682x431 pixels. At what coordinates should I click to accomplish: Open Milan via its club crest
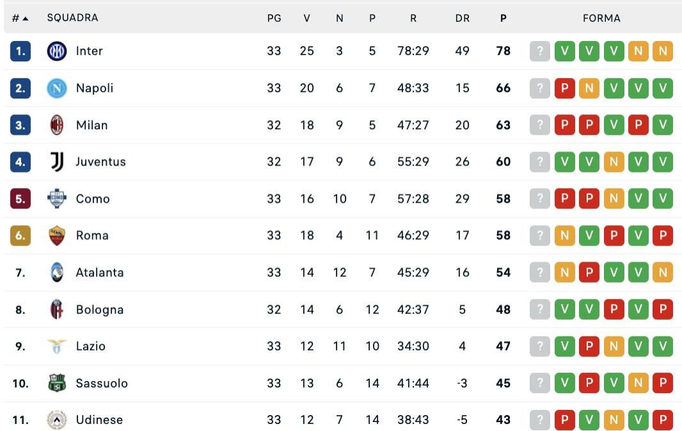(58, 125)
